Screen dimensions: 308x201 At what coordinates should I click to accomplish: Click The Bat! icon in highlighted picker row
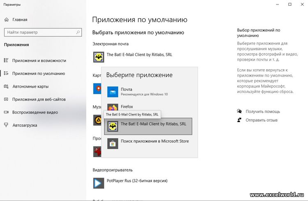[113, 126]
